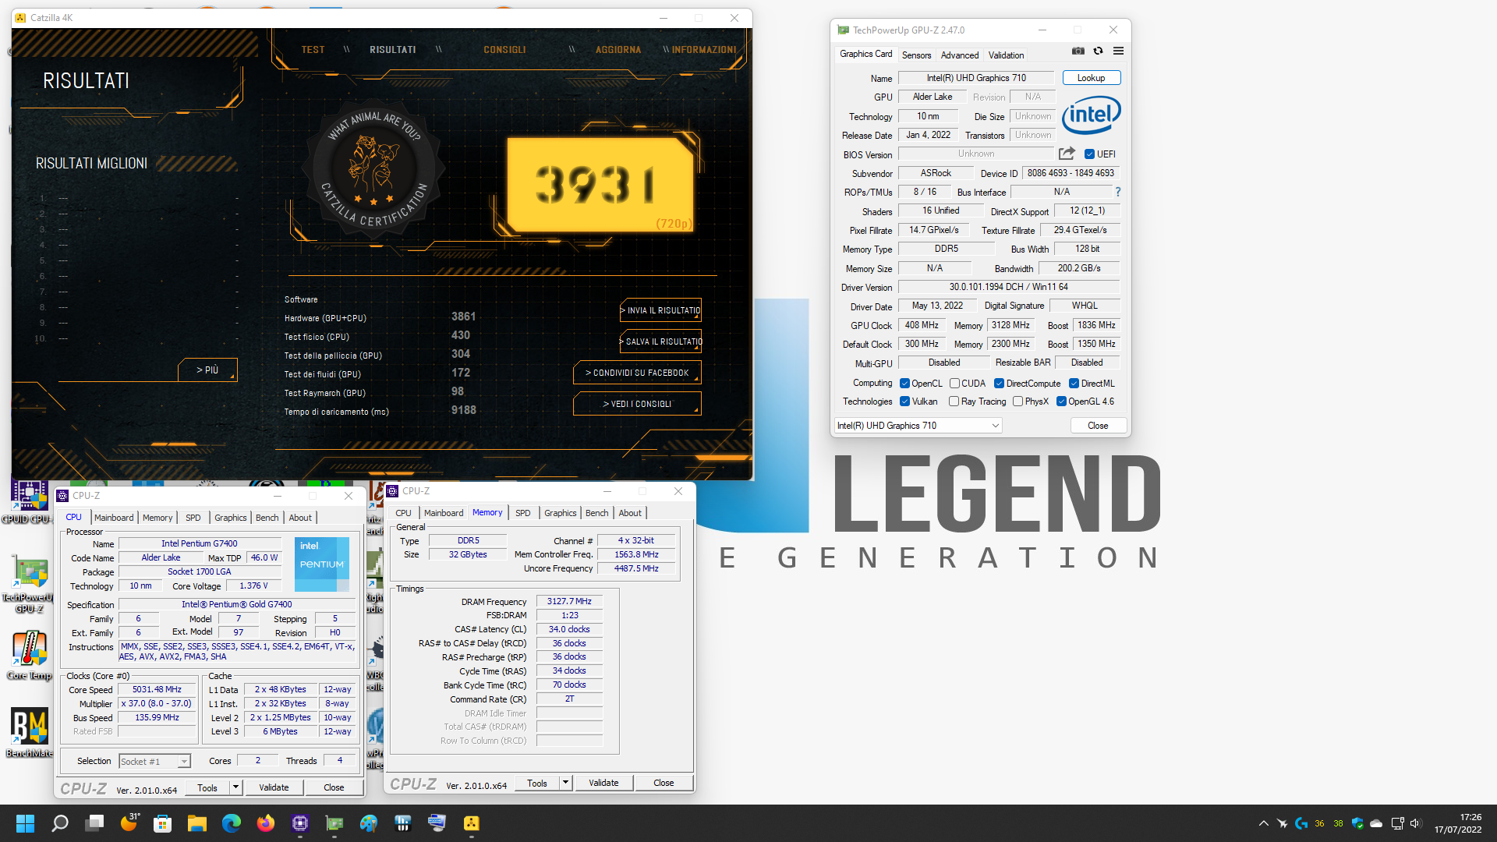The width and height of the screenshot is (1497, 842).
Task: Open GPU-Z Advanced tab
Action: pos(959,55)
